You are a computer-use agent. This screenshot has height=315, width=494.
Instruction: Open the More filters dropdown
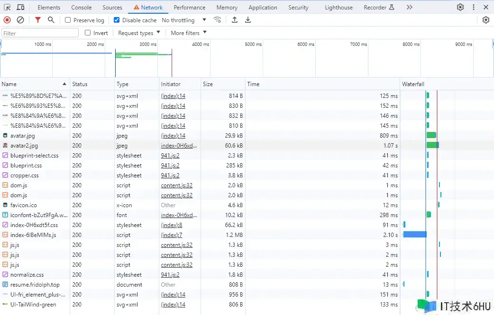189,33
